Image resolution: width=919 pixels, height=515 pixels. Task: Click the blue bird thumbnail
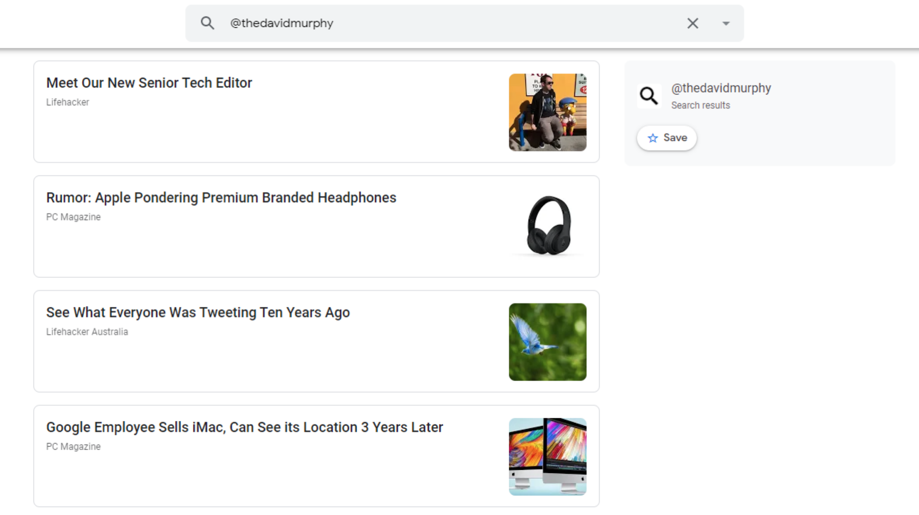pyautogui.click(x=547, y=342)
